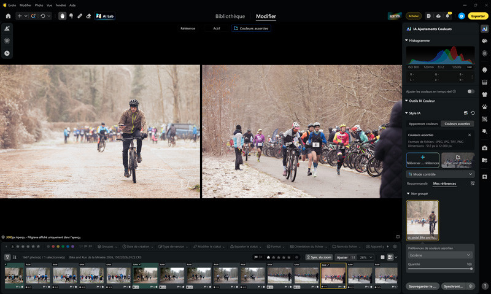The height and width of the screenshot is (294, 491).
Task: Click the Sauvegarder le button
Action: coord(422,286)
